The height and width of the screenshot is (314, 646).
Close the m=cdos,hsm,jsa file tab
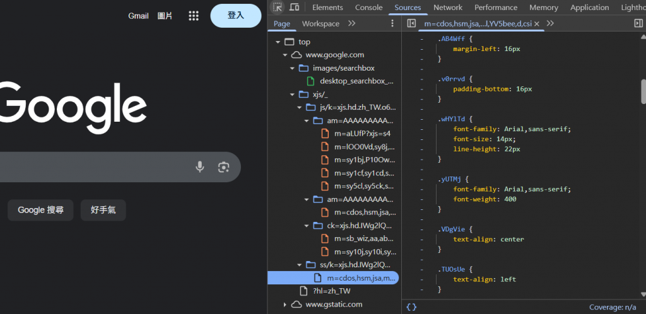[537, 24]
